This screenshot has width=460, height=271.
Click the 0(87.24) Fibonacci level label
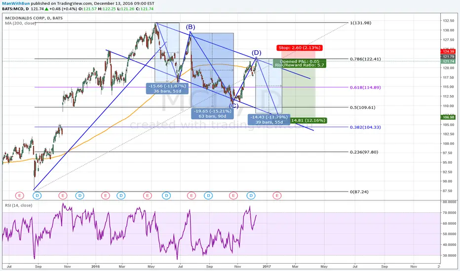click(359, 192)
